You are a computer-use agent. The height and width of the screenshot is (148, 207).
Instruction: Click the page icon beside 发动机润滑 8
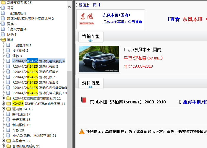click(8, 82)
